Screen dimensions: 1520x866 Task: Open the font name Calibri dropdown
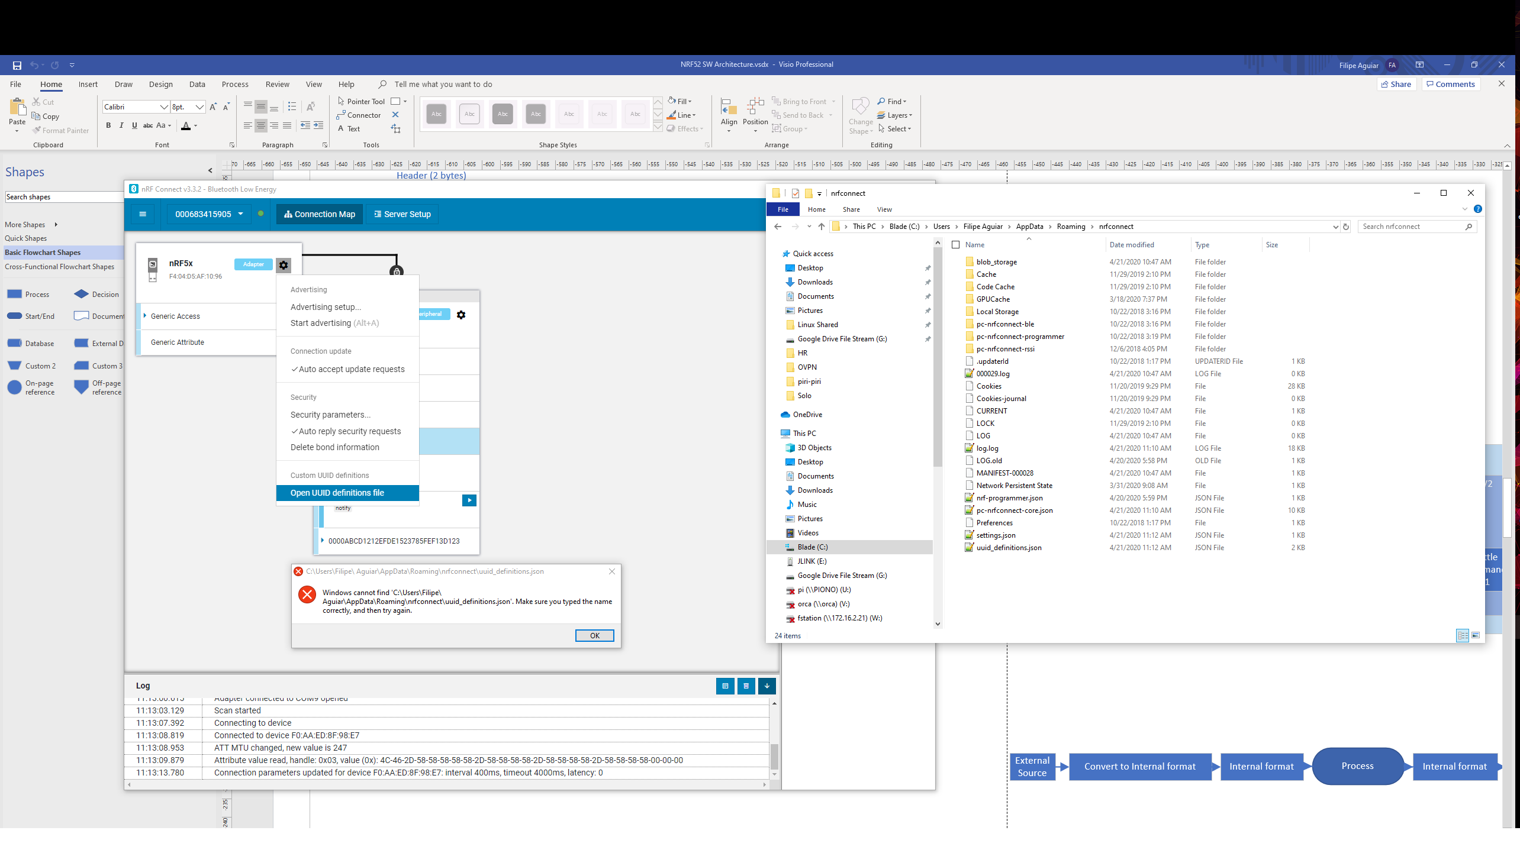coord(164,107)
